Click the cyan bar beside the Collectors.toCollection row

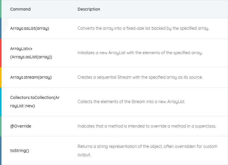click(1, 102)
